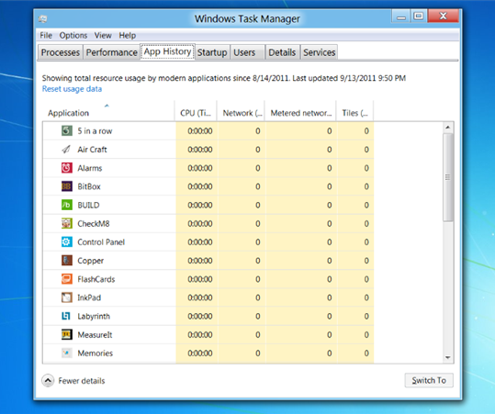Screen dimensions: 495x414
Task: Open the Options menu
Action: coord(73,35)
